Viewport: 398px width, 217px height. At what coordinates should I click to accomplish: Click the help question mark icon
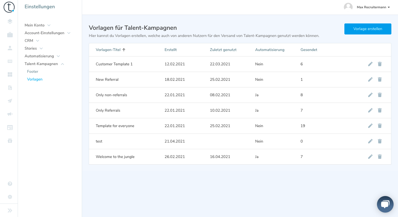coord(10,184)
